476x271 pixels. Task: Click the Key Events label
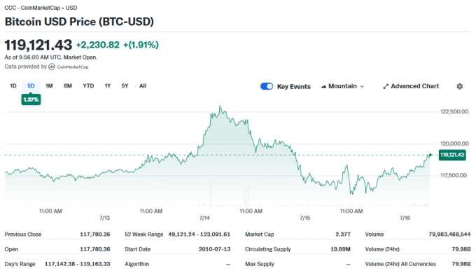click(x=293, y=87)
